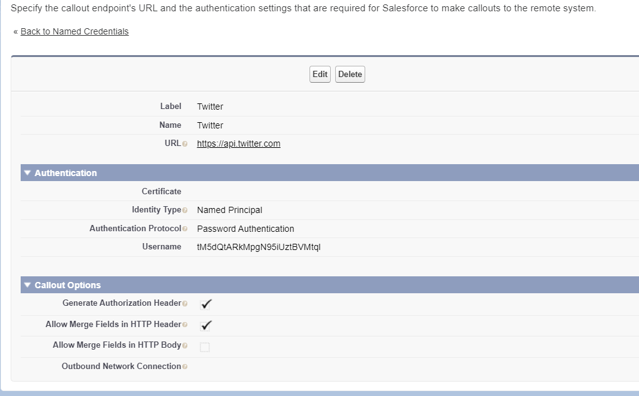Click the Edit button

point(319,75)
